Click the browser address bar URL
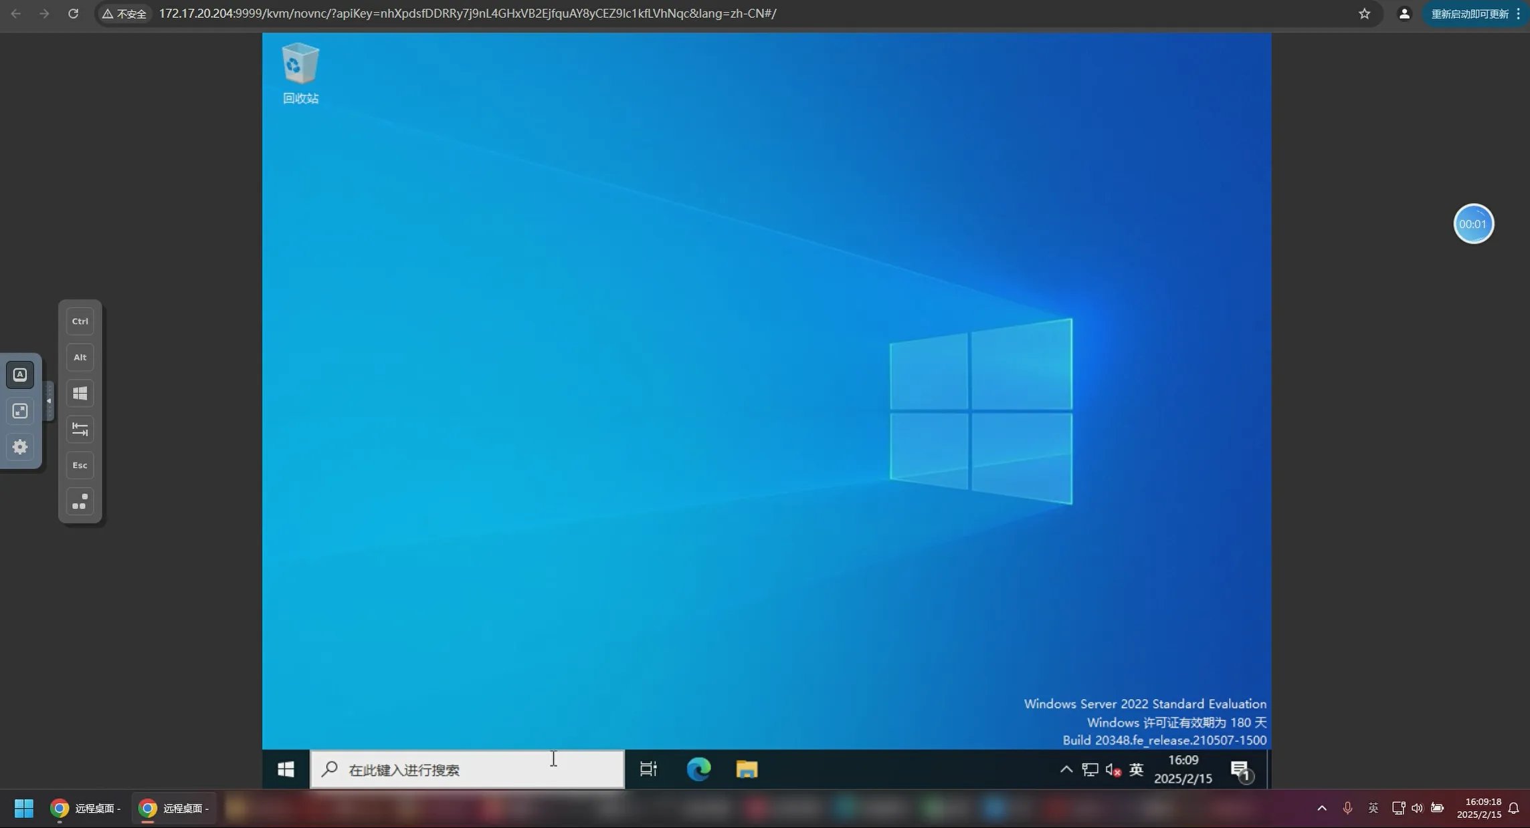This screenshot has height=828, width=1530. point(467,13)
